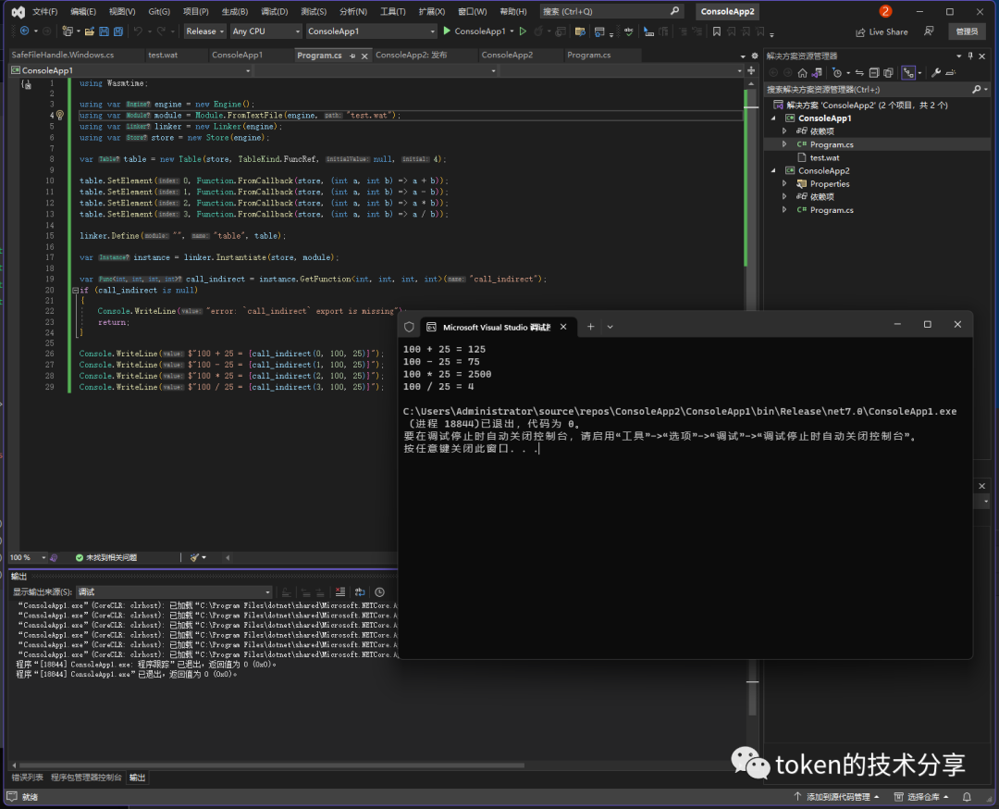Click the notification badge showing 2
Viewport: 999px width, 809px height.
click(x=885, y=12)
